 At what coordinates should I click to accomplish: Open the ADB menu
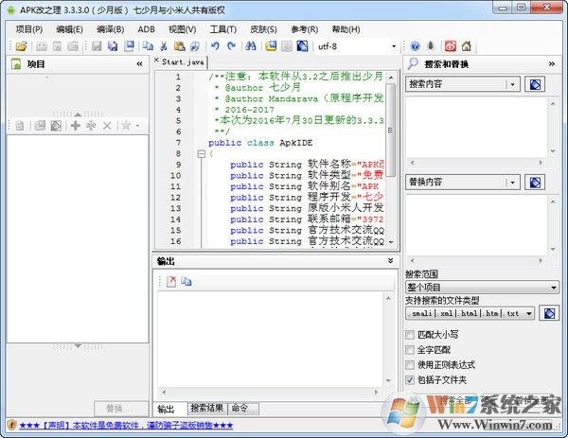(x=147, y=29)
